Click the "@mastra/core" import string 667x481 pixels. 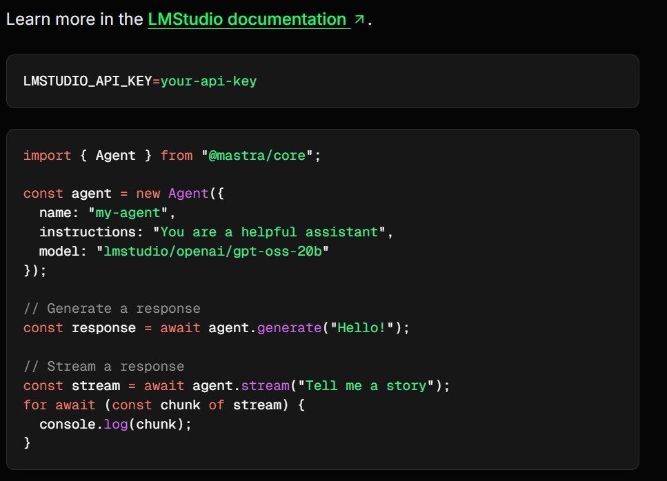pos(257,156)
